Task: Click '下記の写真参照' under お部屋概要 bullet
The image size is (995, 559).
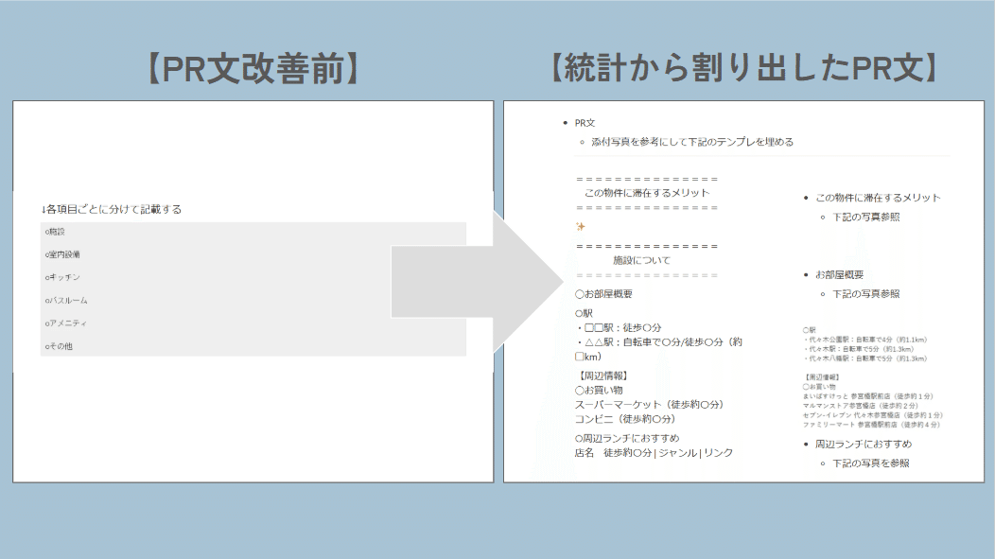Action: (866, 294)
